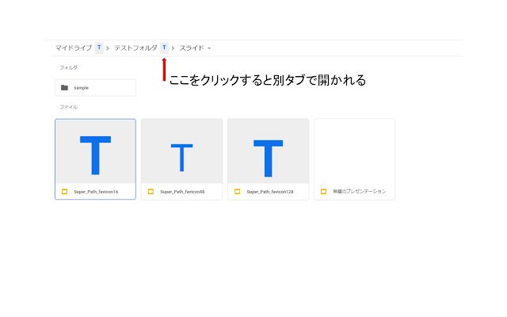Click the file name Super_Path_favicon48
This screenshot has width=507, height=317.
182,192
